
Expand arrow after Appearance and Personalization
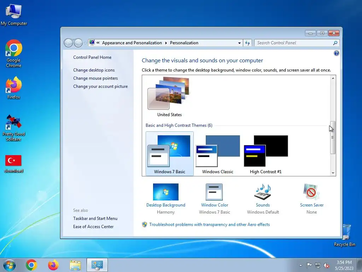[166, 43]
